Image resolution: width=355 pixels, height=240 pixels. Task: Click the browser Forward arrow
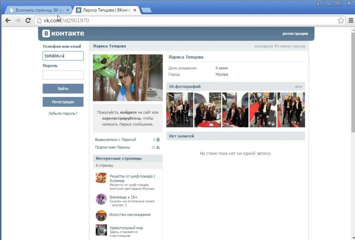[18, 21]
